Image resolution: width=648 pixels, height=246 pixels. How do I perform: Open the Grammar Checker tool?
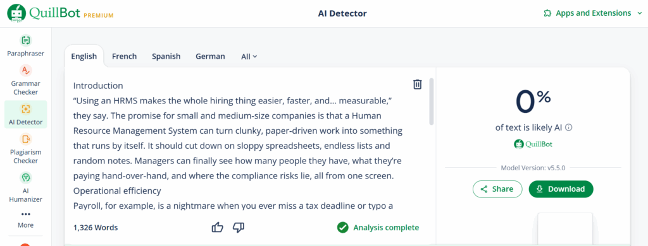click(25, 80)
